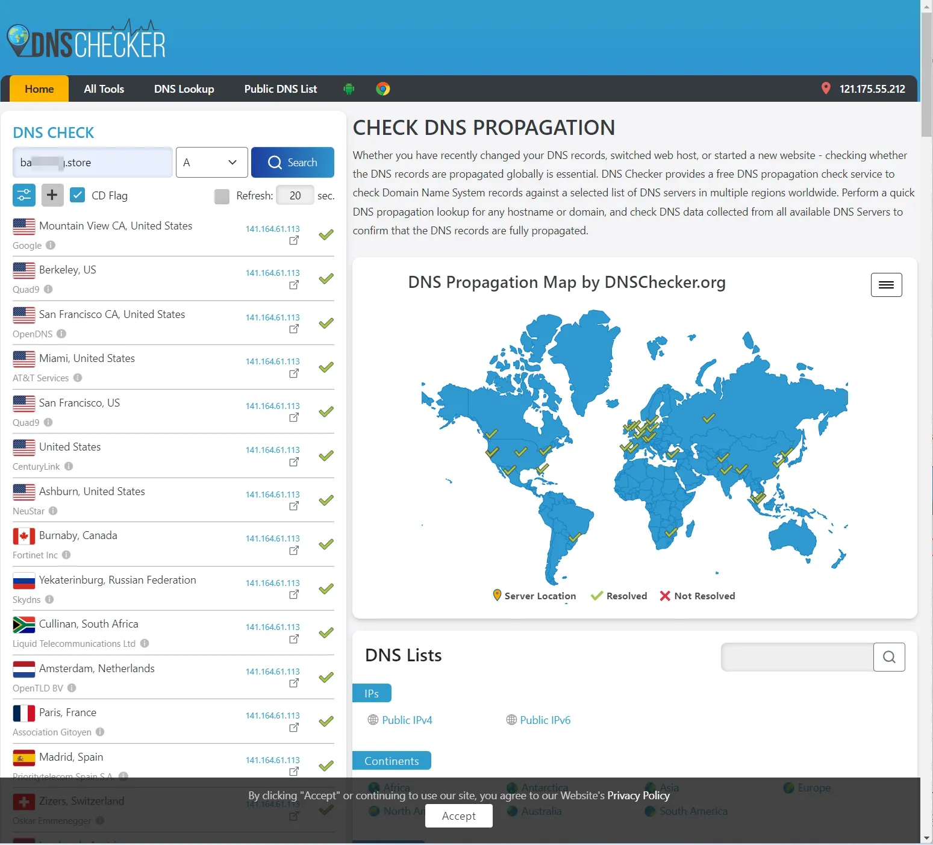Go to Home tab

[x=39, y=89]
